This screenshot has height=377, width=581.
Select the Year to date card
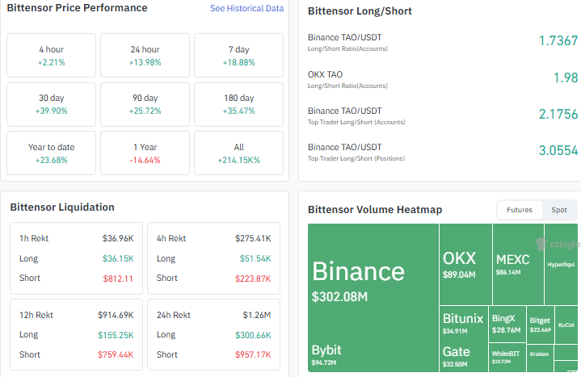pos(51,153)
